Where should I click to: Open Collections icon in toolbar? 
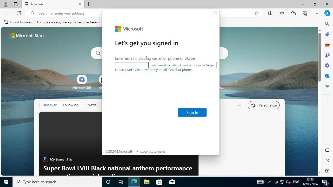pos(293,13)
